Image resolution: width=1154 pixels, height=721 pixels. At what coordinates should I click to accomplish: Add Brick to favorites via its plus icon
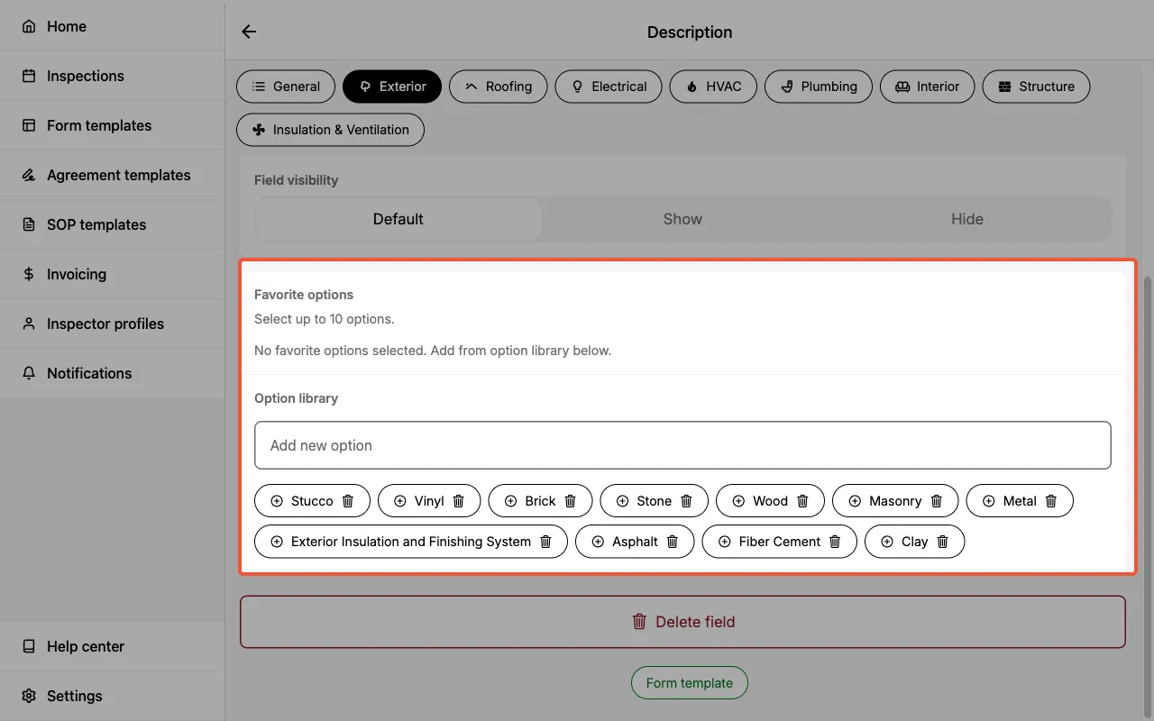pyautogui.click(x=512, y=500)
